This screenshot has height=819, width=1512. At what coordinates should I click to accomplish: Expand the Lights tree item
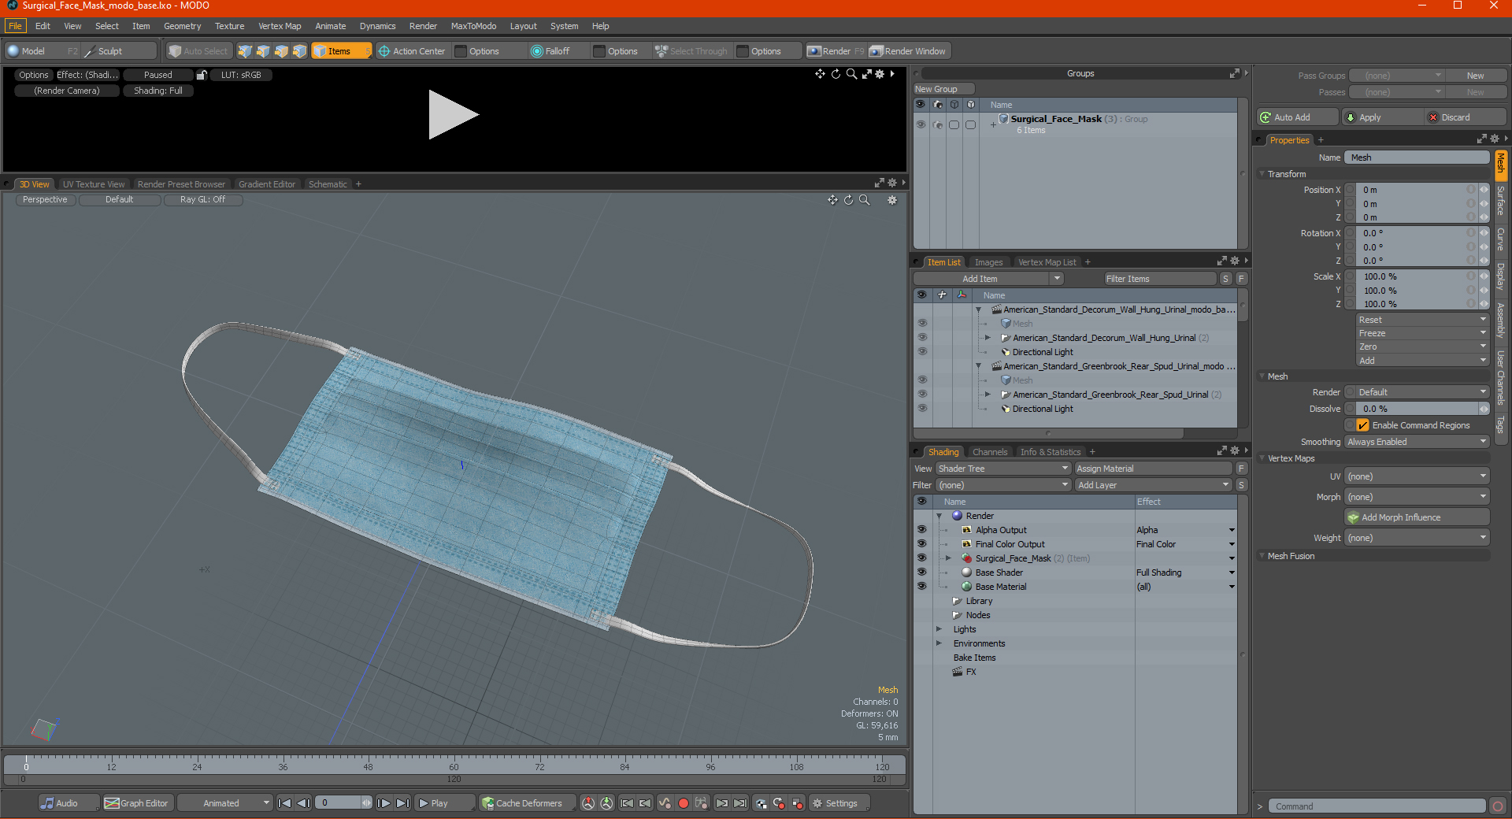point(939,629)
